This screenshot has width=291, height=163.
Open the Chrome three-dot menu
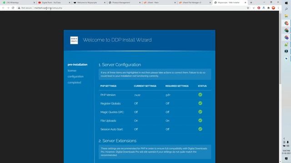coord(278,8)
